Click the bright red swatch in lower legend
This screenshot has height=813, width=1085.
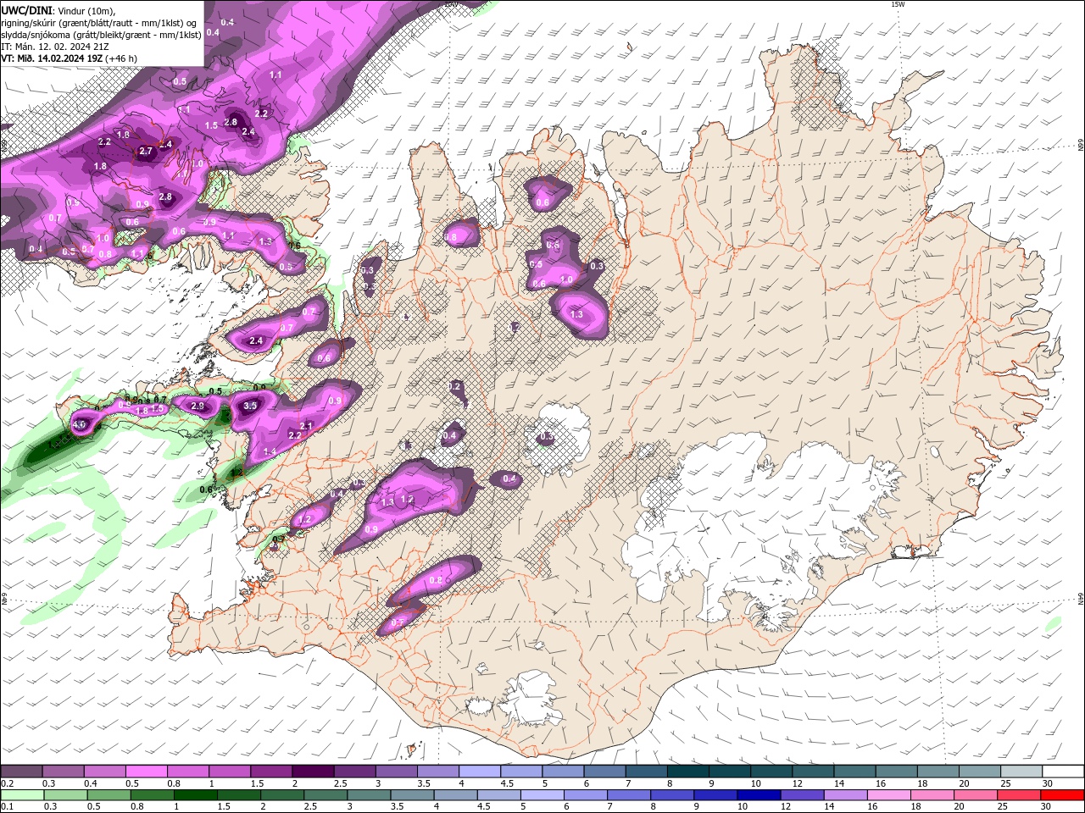point(1062,795)
